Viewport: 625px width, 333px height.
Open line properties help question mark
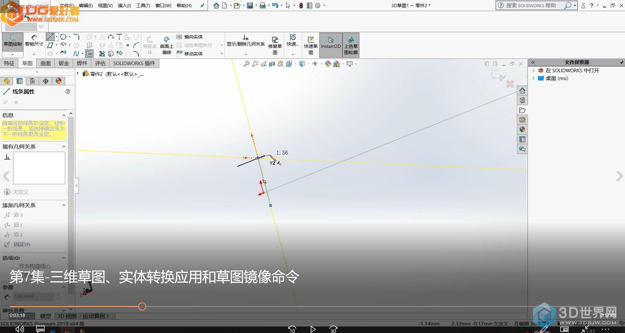point(68,91)
